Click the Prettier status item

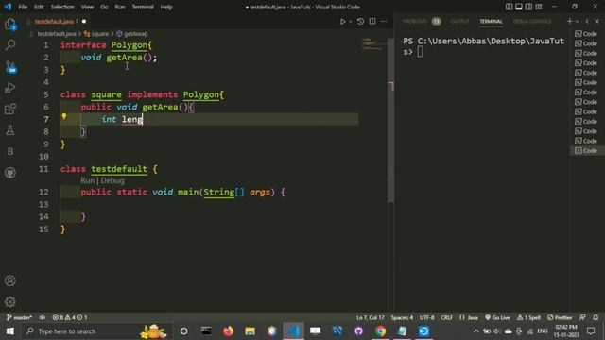(560, 317)
